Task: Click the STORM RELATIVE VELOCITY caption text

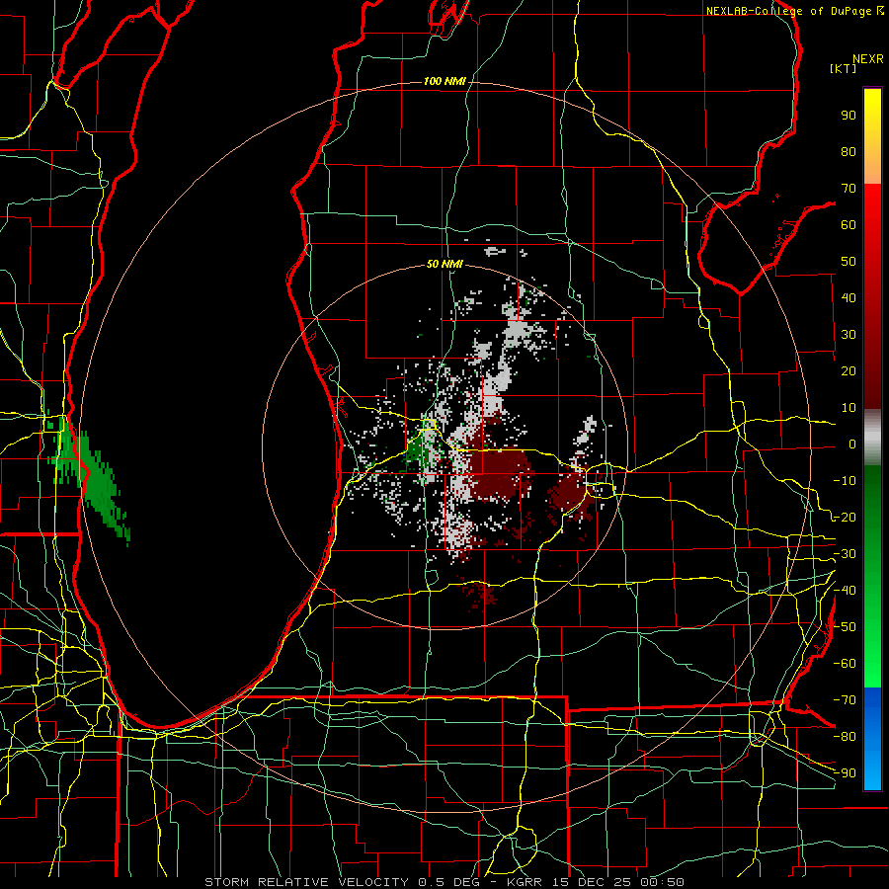Action: tap(306, 882)
